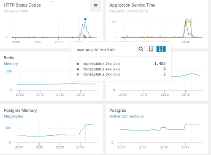Click the Redis chart title

point(9,58)
